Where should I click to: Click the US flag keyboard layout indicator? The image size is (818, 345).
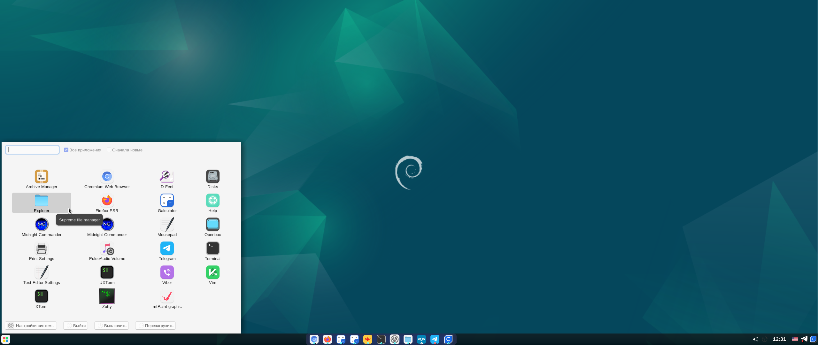tap(795, 339)
